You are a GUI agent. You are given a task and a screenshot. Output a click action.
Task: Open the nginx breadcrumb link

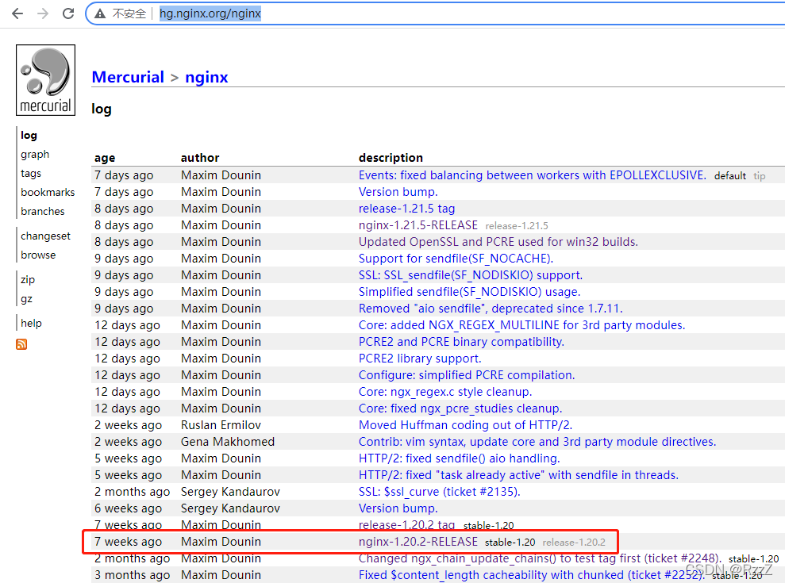pos(206,77)
